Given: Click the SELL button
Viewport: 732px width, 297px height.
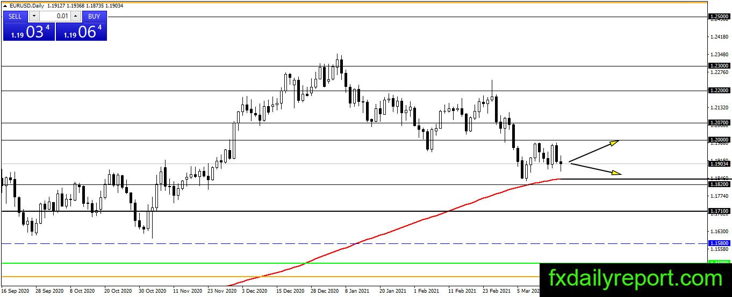Looking at the screenshot, I should (16, 16).
